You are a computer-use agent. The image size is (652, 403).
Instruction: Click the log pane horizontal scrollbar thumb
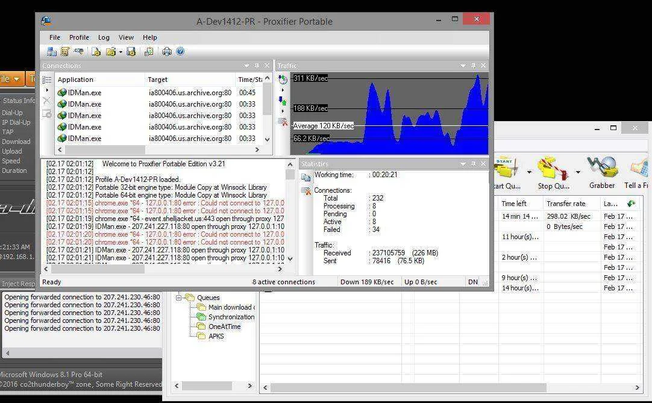(x=98, y=269)
